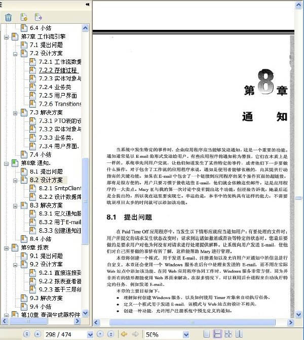Switch to facing pages layout

(x=239, y=334)
